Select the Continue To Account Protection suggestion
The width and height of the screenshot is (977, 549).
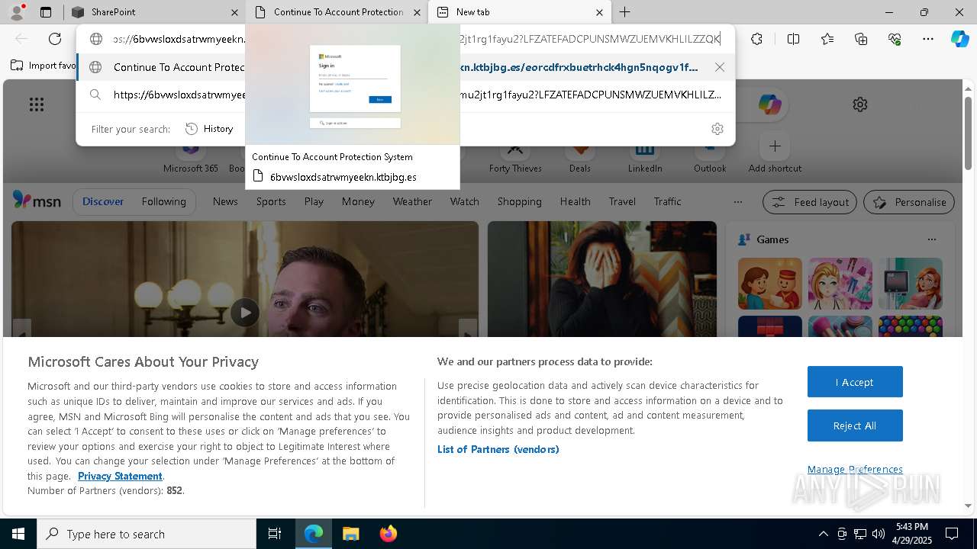(405, 67)
